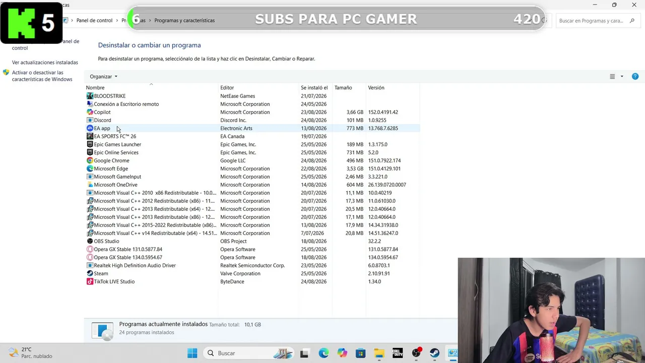
Task: Click the ByteDance editor cell
Action: 232,281
